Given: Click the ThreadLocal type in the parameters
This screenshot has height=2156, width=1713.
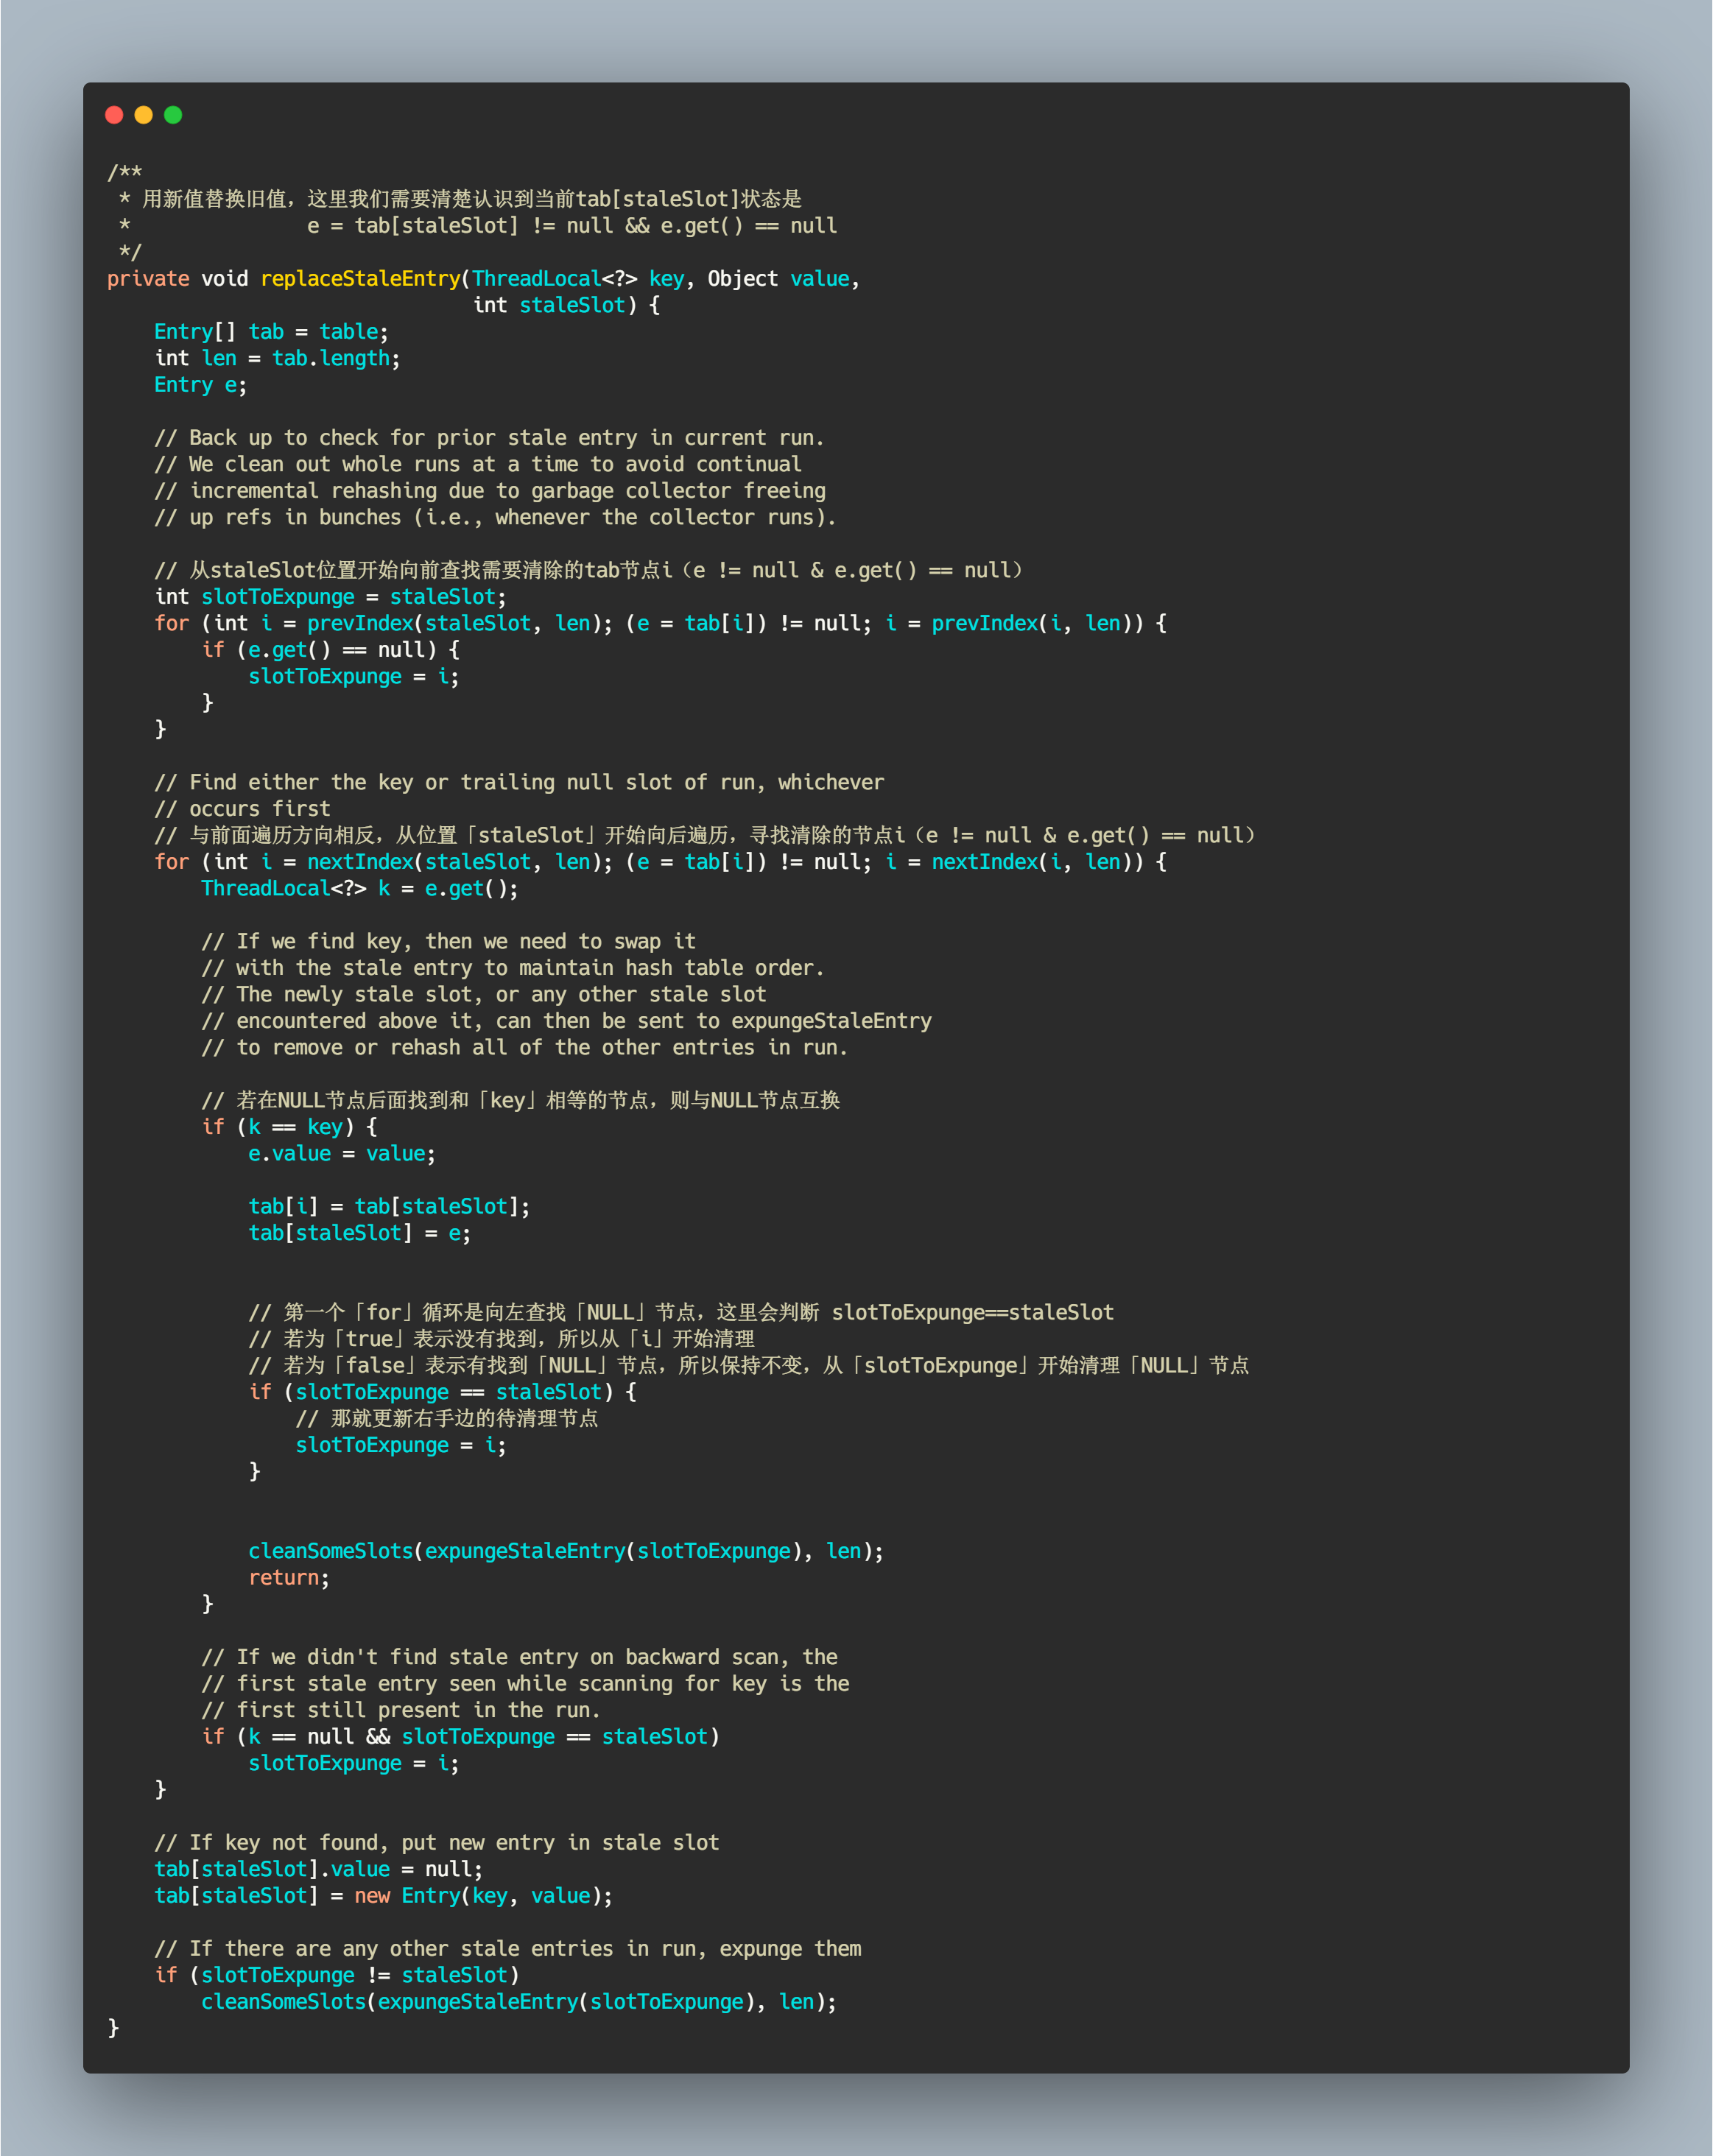Looking at the screenshot, I should [x=536, y=279].
